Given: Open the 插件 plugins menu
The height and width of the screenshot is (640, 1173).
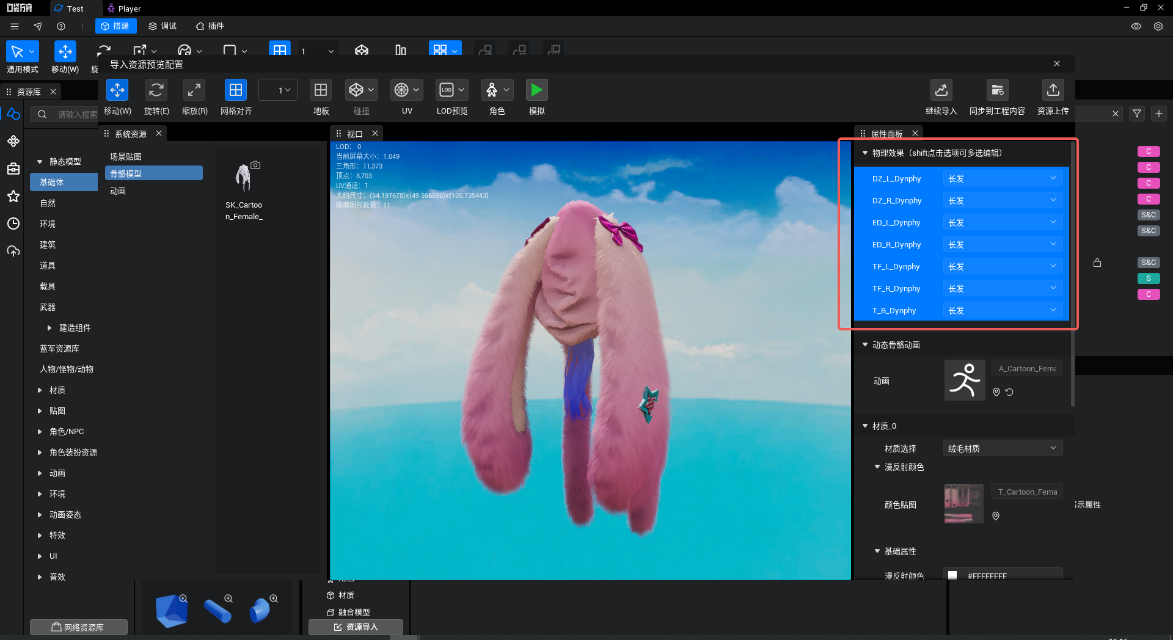Looking at the screenshot, I should pyautogui.click(x=210, y=26).
